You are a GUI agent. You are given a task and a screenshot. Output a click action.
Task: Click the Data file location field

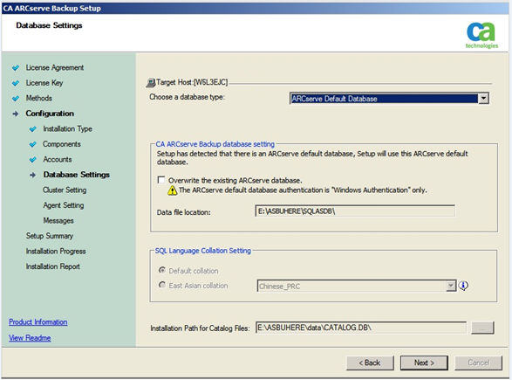click(355, 211)
